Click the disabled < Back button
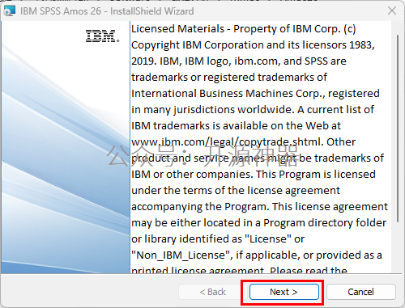Screen dimensions: 405x308 point(212,292)
